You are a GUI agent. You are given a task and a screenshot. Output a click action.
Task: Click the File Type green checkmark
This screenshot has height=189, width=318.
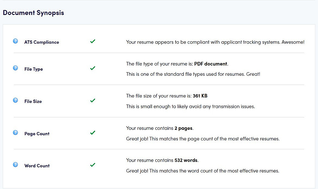(93, 68)
